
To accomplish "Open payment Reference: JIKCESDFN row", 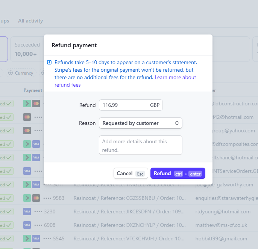I will 129,211.
